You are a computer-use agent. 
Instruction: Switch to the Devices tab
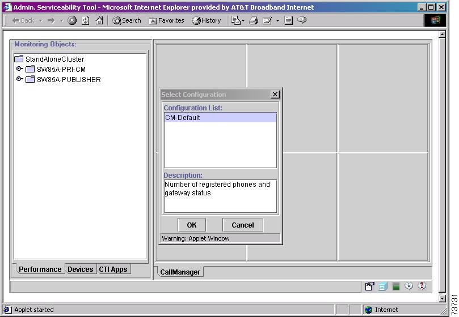tap(80, 269)
